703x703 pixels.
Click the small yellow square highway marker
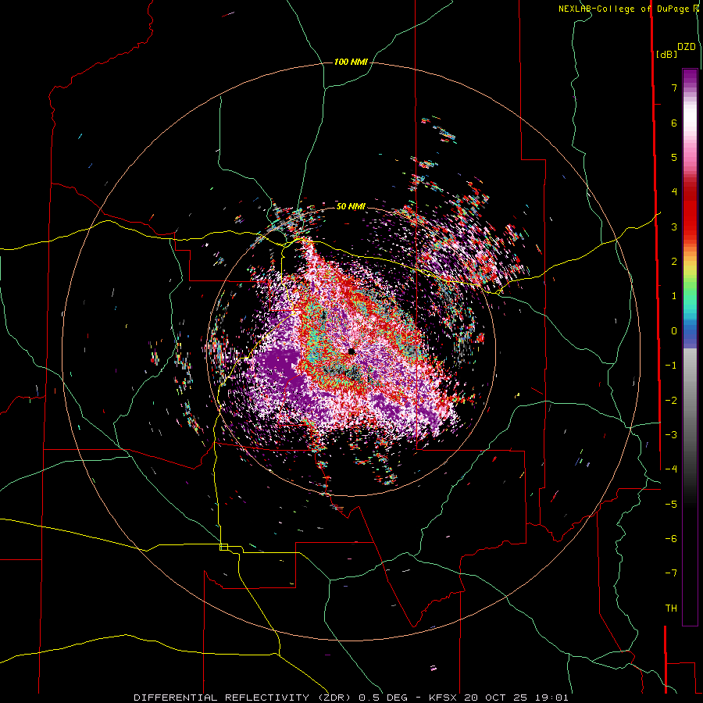click(223, 547)
